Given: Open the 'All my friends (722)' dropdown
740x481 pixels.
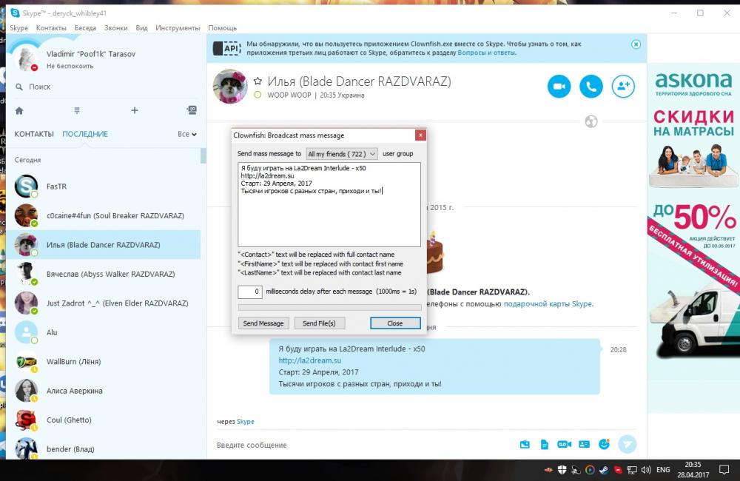Looking at the screenshot, I should [x=342, y=154].
